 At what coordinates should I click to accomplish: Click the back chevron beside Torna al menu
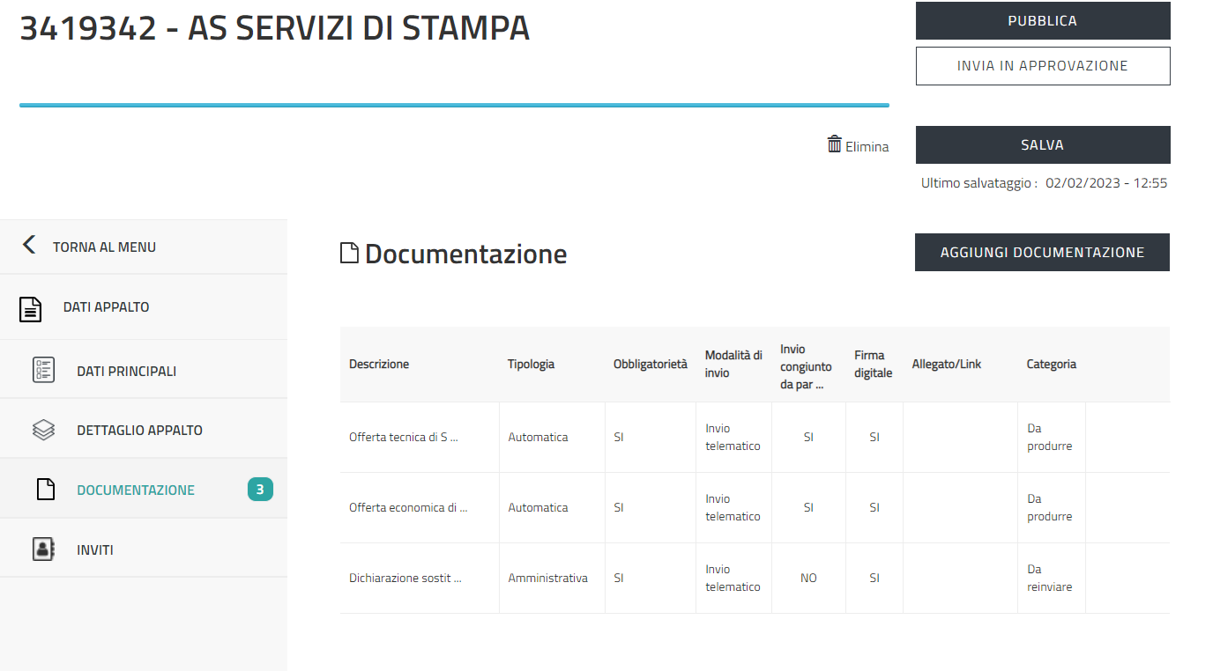coord(29,246)
